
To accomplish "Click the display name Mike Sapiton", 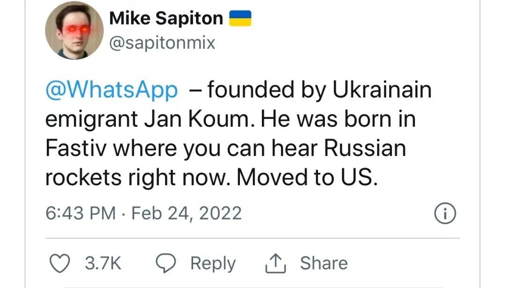I will pos(166,19).
